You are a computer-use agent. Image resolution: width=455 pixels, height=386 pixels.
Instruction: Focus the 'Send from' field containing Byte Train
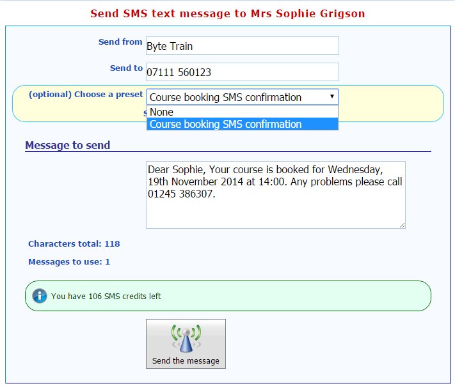242,46
